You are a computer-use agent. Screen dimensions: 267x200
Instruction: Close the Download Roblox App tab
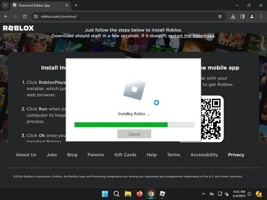coord(67,5)
